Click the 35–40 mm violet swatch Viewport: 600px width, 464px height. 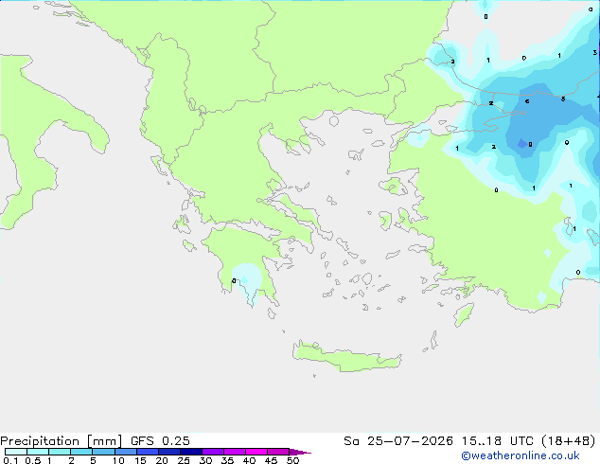[235, 452]
